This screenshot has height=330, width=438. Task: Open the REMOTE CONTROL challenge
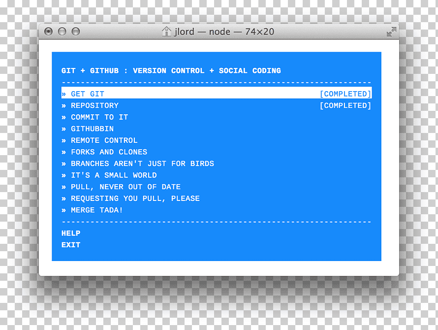coord(217,140)
